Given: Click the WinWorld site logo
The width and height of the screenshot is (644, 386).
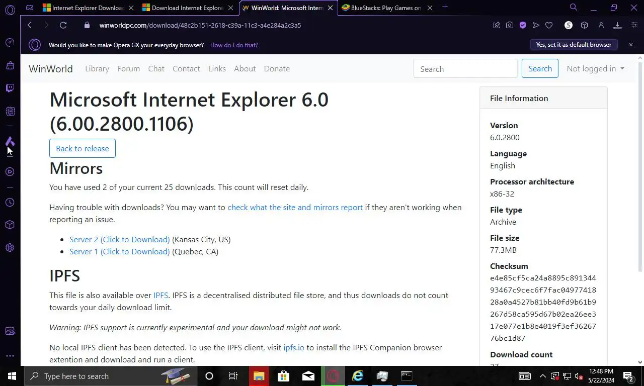Looking at the screenshot, I should 51,69.
